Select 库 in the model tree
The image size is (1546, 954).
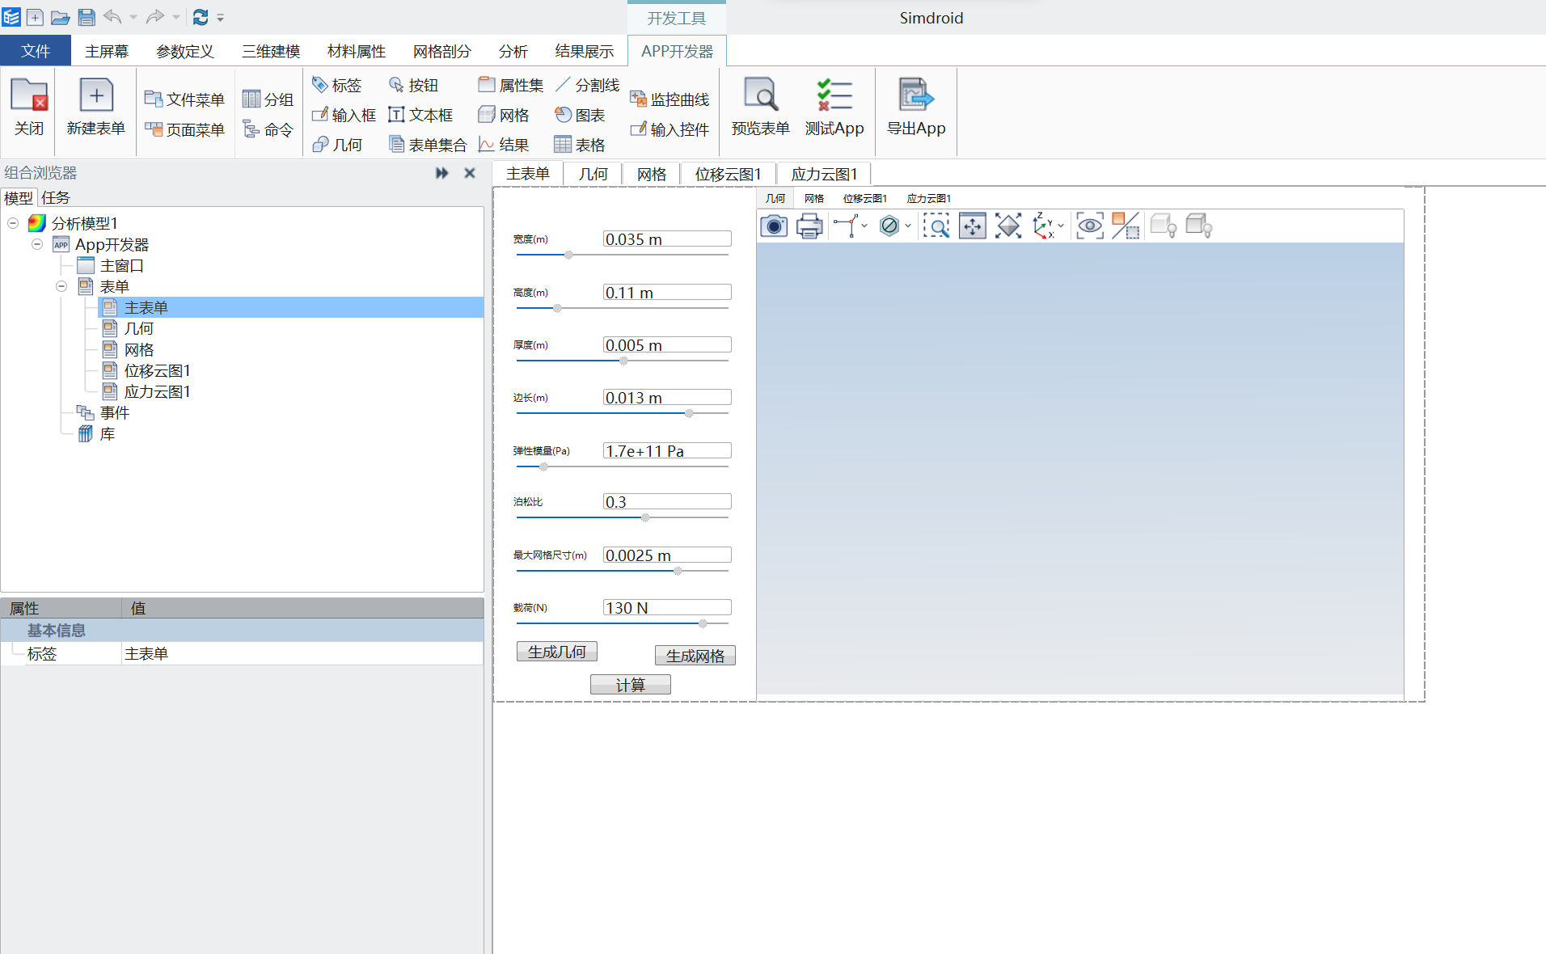click(107, 434)
